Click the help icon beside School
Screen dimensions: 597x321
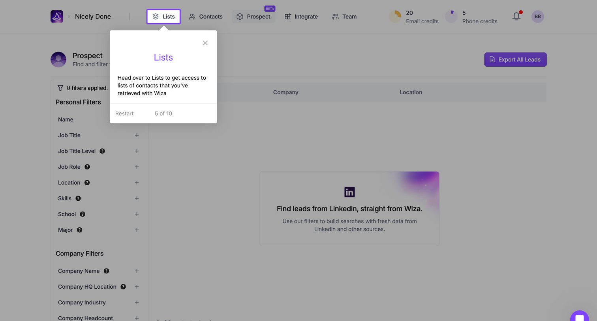tap(83, 214)
